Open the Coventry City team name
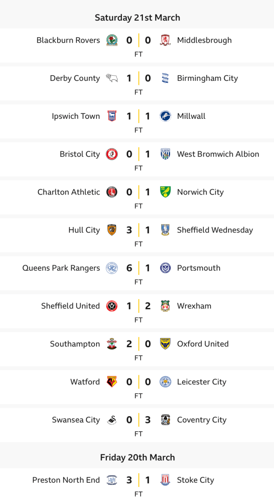This screenshot has height=502, width=274. click(202, 420)
